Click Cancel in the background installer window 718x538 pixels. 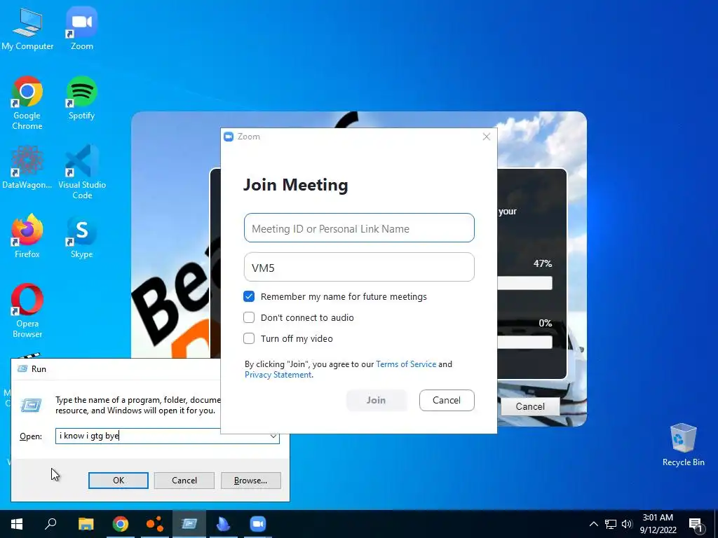pyautogui.click(x=530, y=407)
